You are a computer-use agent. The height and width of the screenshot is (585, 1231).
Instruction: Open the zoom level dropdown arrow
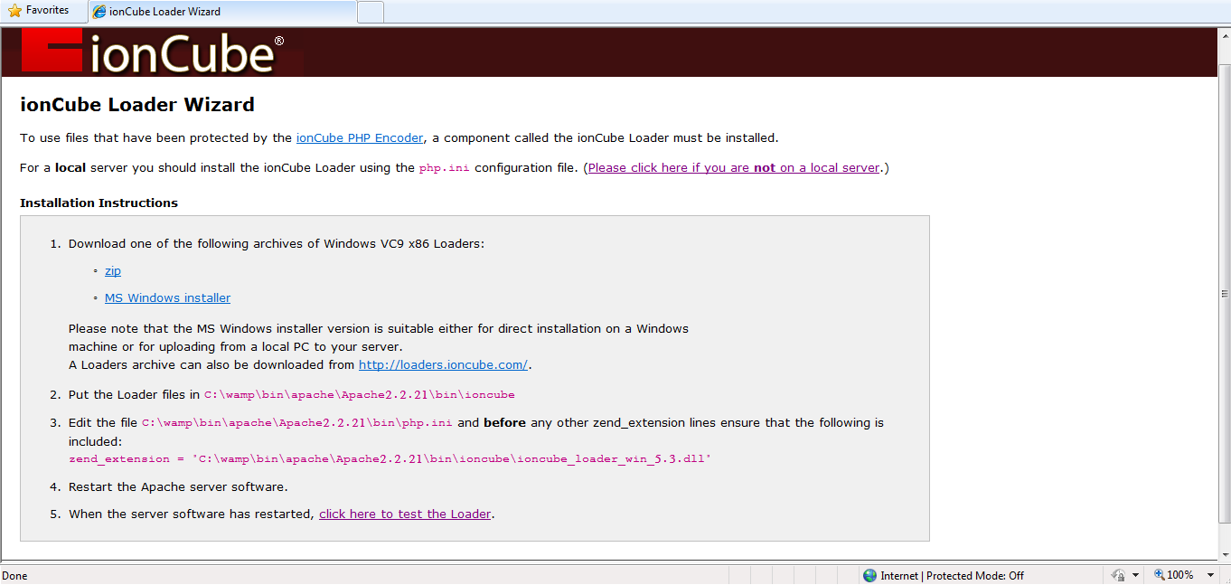tap(1210, 575)
